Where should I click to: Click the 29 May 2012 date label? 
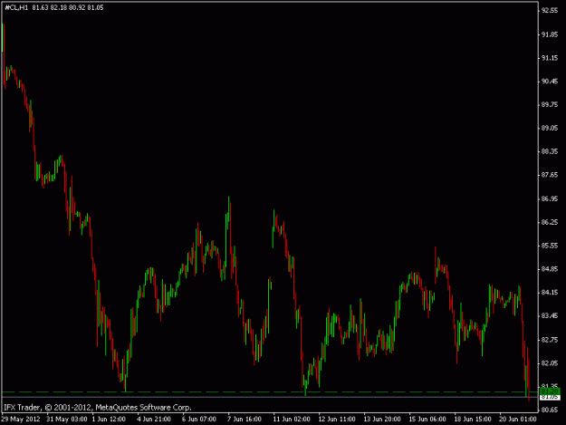point(20,420)
